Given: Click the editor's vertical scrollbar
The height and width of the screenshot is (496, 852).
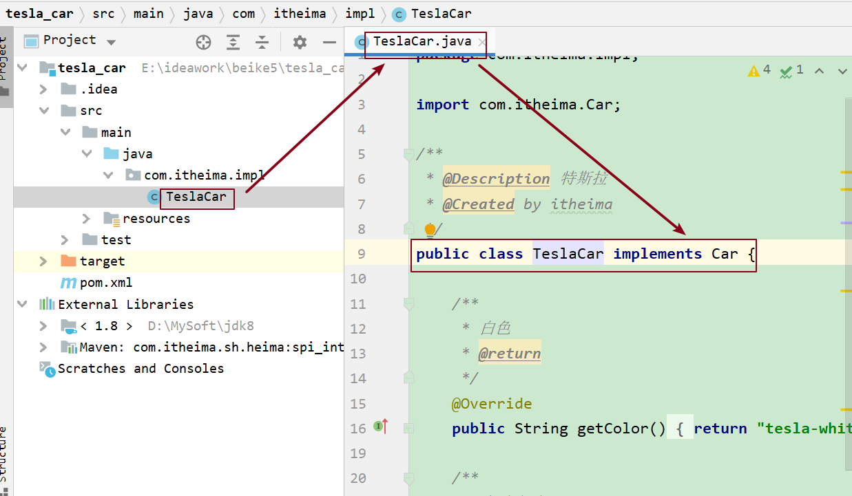Looking at the screenshot, I should [x=848, y=275].
